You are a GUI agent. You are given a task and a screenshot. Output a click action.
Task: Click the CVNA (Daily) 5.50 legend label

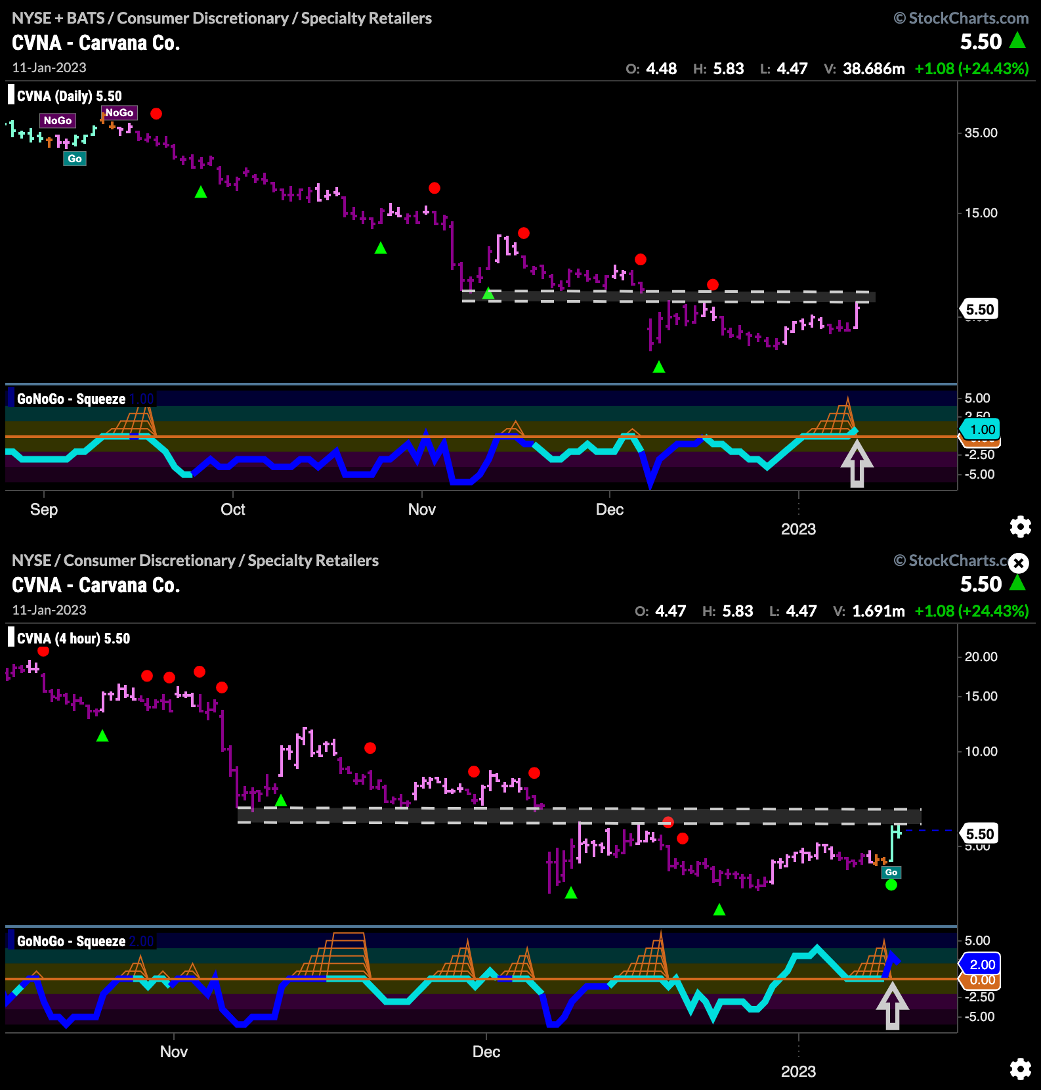[69, 96]
